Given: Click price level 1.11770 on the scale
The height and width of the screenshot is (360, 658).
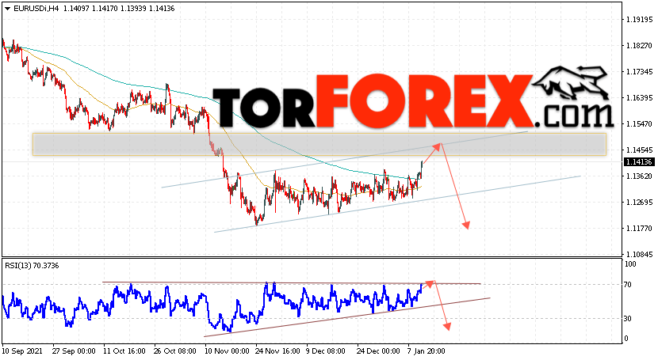Looking at the screenshot, I should (x=639, y=228).
